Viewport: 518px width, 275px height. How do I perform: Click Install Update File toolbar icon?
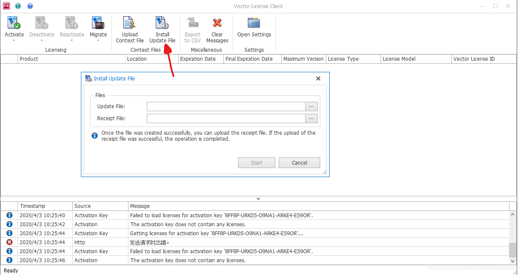pyautogui.click(x=162, y=23)
